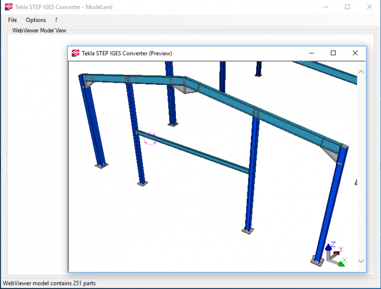Select the grey haunch at the right column top
Image resolution: width=381 pixels, height=289 pixels.
330,153
